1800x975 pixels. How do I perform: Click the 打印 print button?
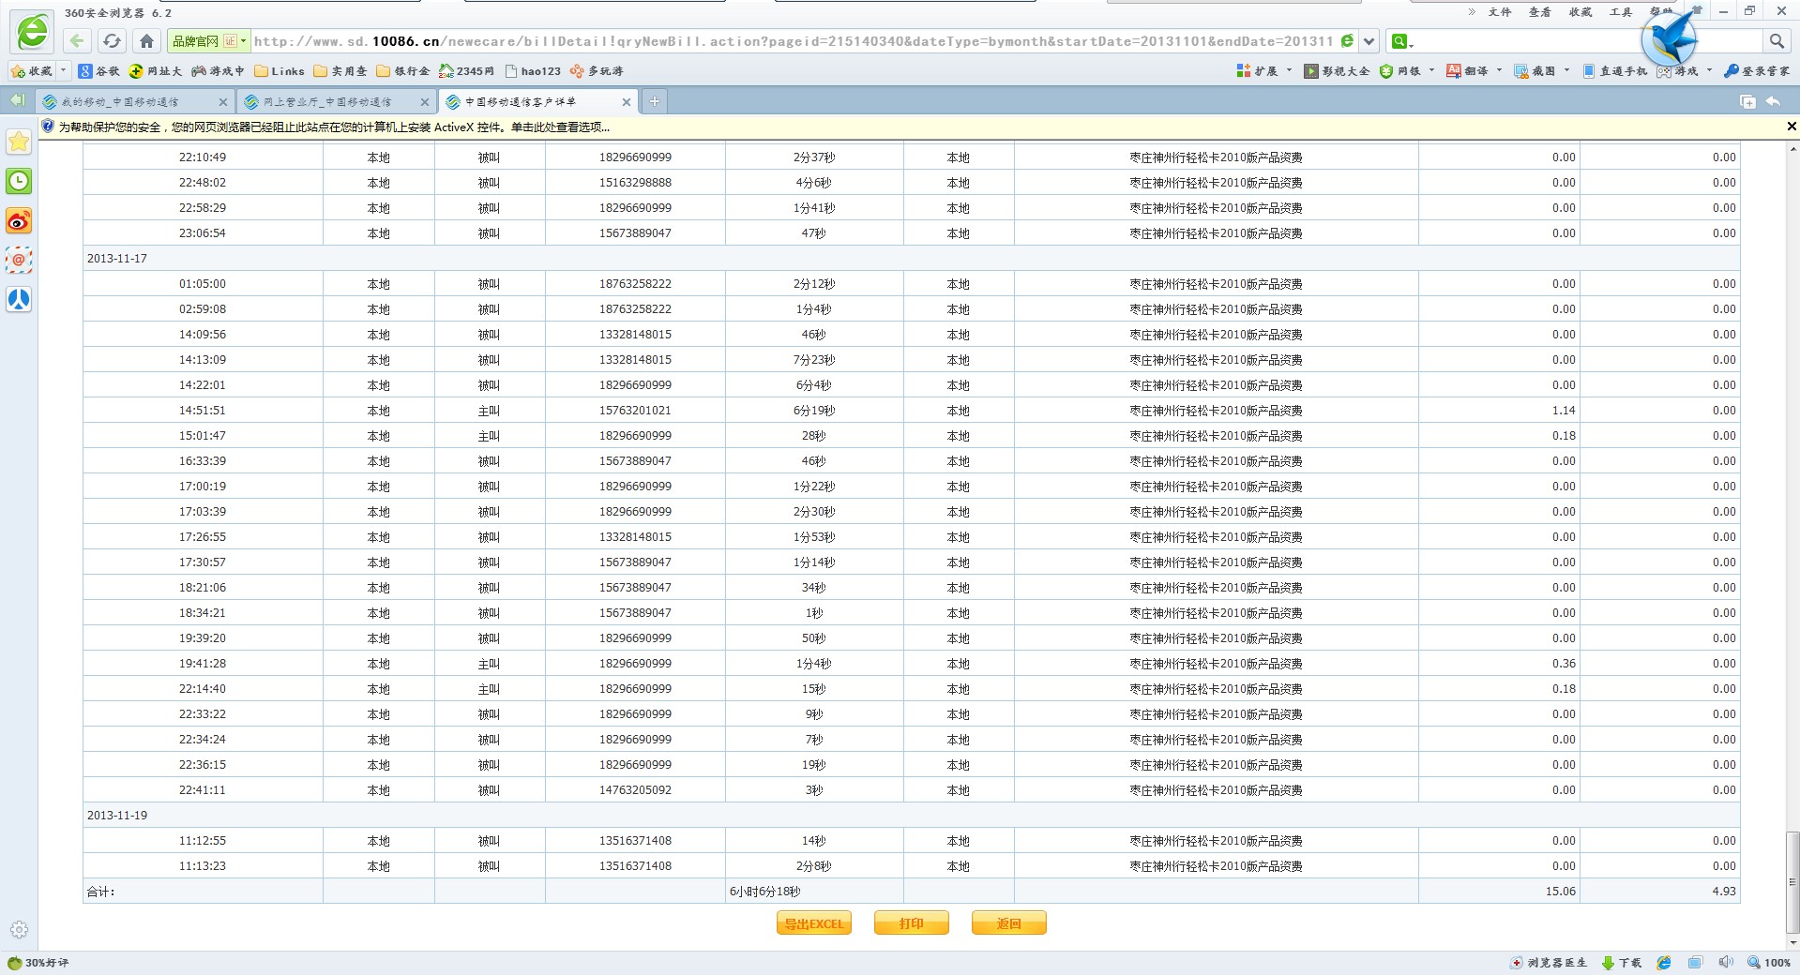click(911, 923)
